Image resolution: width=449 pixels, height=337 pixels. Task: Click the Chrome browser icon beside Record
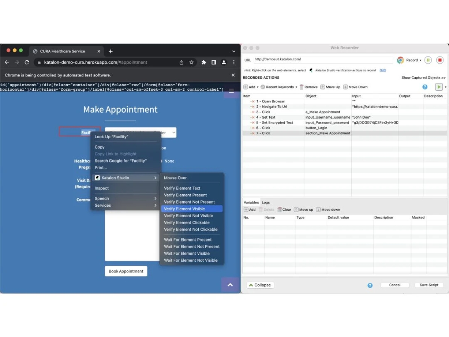tap(400, 60)
